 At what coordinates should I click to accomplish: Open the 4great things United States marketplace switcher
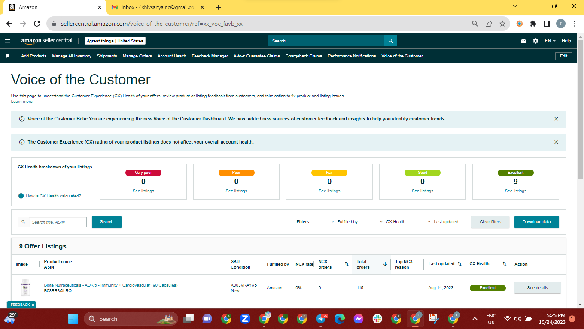coord(115,41)
